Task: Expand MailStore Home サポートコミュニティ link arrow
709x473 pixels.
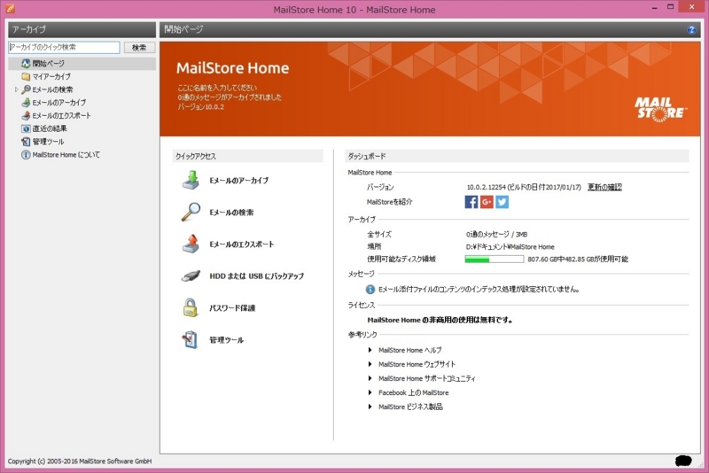Action: 370,378
